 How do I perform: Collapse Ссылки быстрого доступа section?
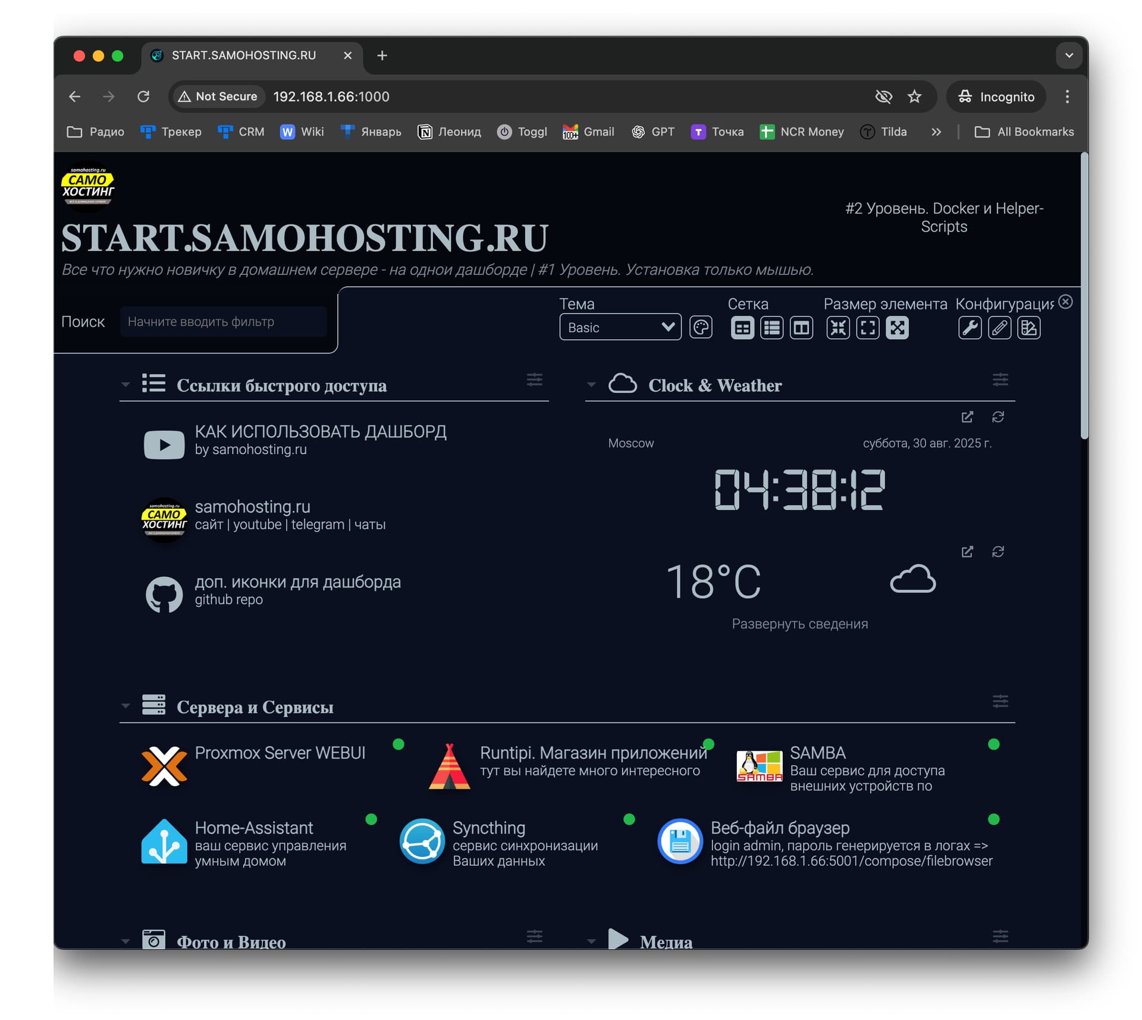pos(126,385)
